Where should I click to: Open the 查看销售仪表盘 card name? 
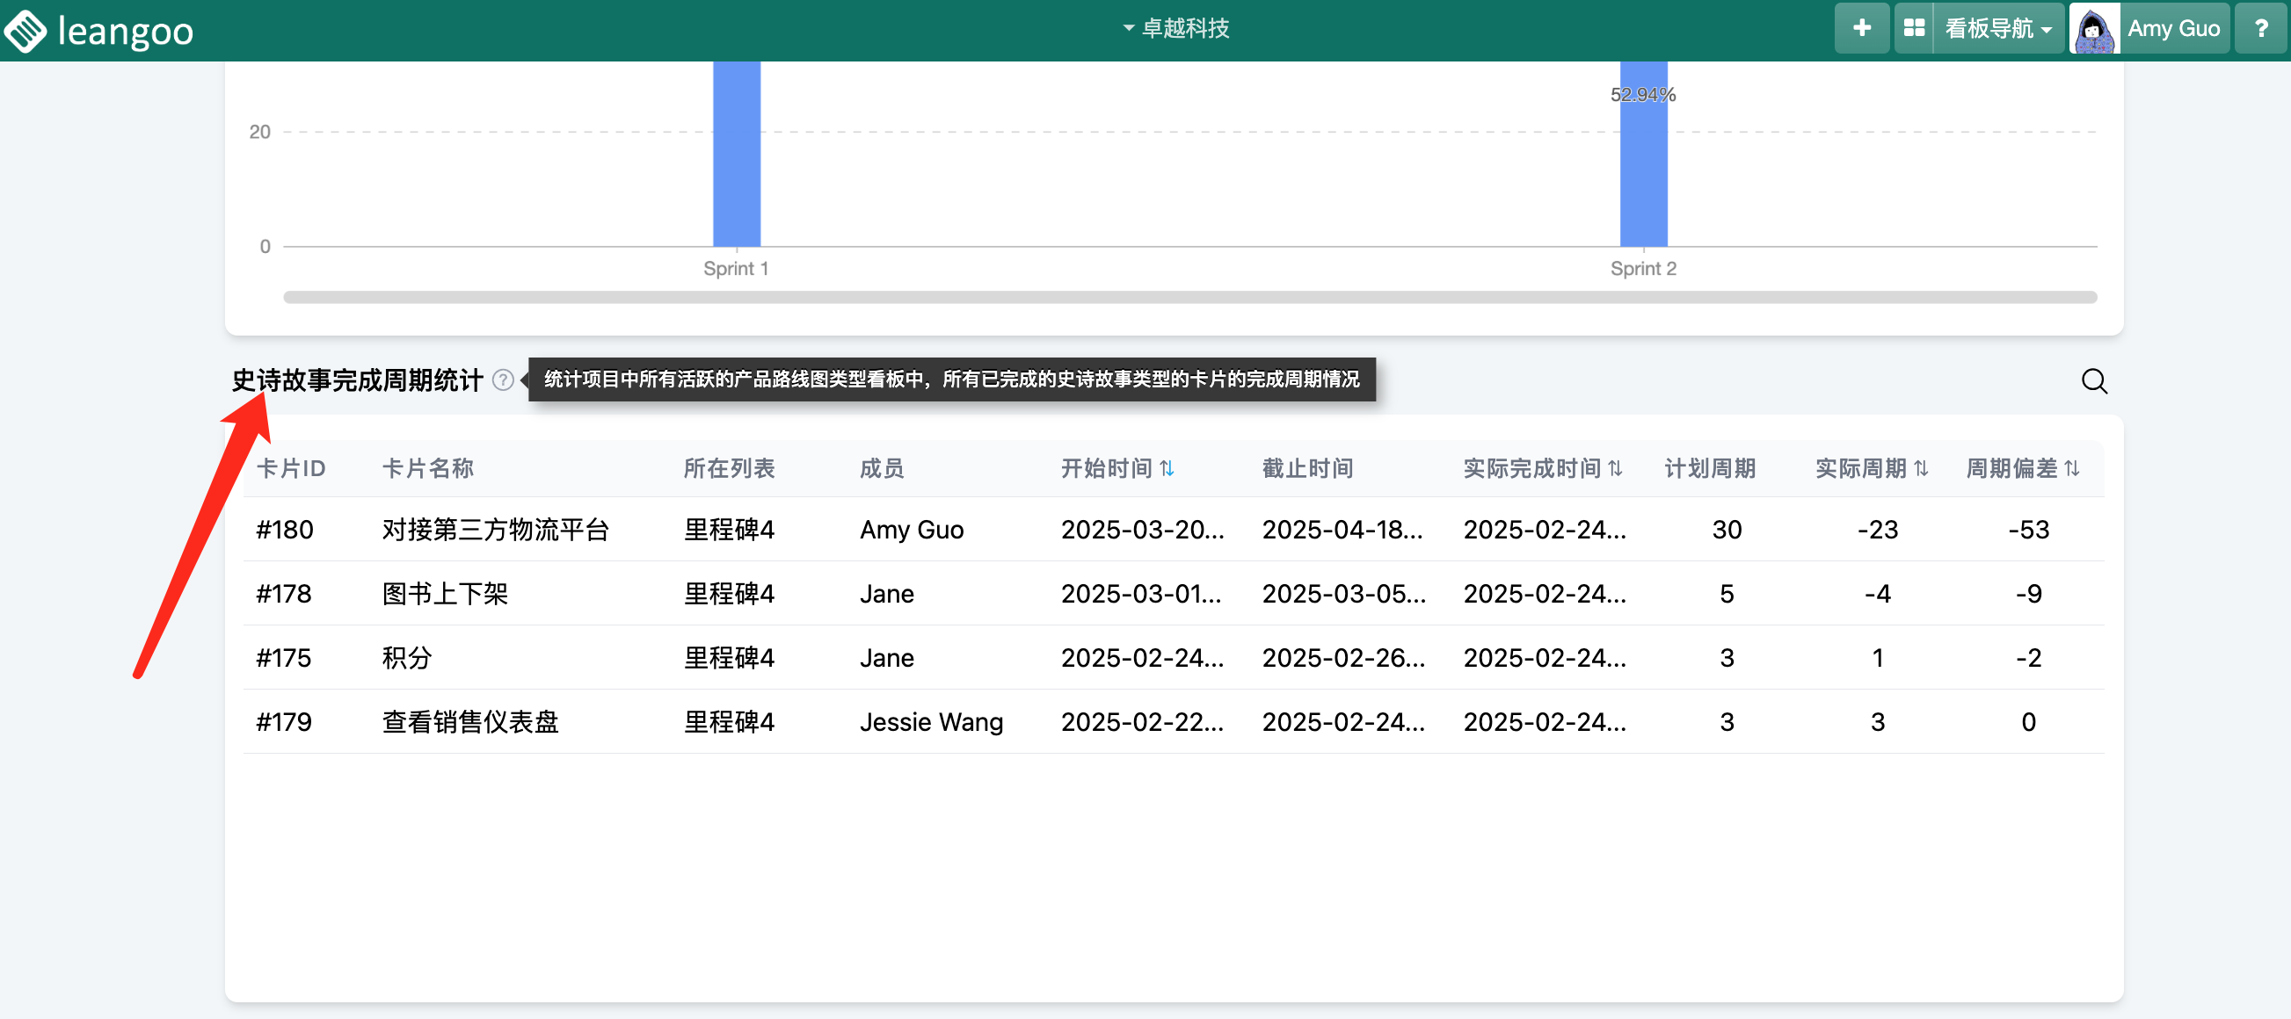click(469, 721)
